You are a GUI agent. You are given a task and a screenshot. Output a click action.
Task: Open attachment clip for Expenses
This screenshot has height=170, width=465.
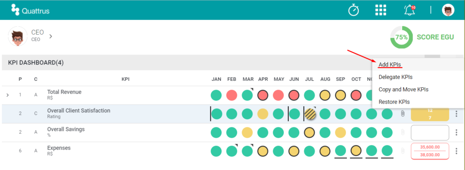402,151
